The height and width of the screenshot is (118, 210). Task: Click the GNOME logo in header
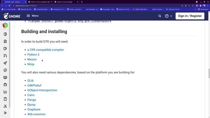[12, 16]
